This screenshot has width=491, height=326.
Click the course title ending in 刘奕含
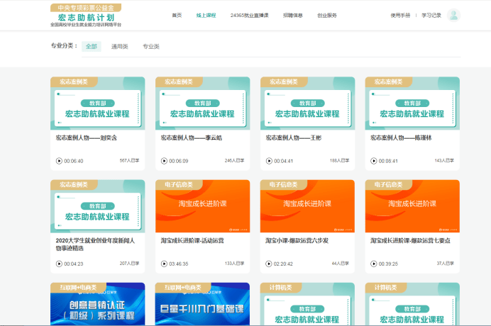86,137
